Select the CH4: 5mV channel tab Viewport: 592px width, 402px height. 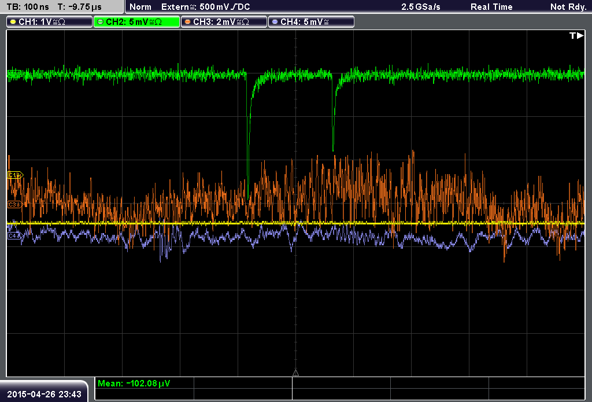pyautogui.click(x=311, y=22)
